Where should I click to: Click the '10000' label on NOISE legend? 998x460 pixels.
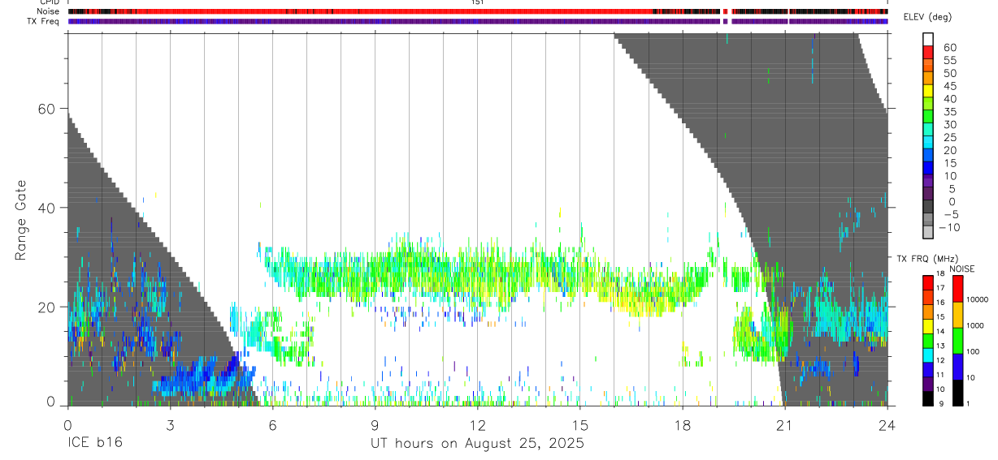pyautogui.click(x=978, y=300)
